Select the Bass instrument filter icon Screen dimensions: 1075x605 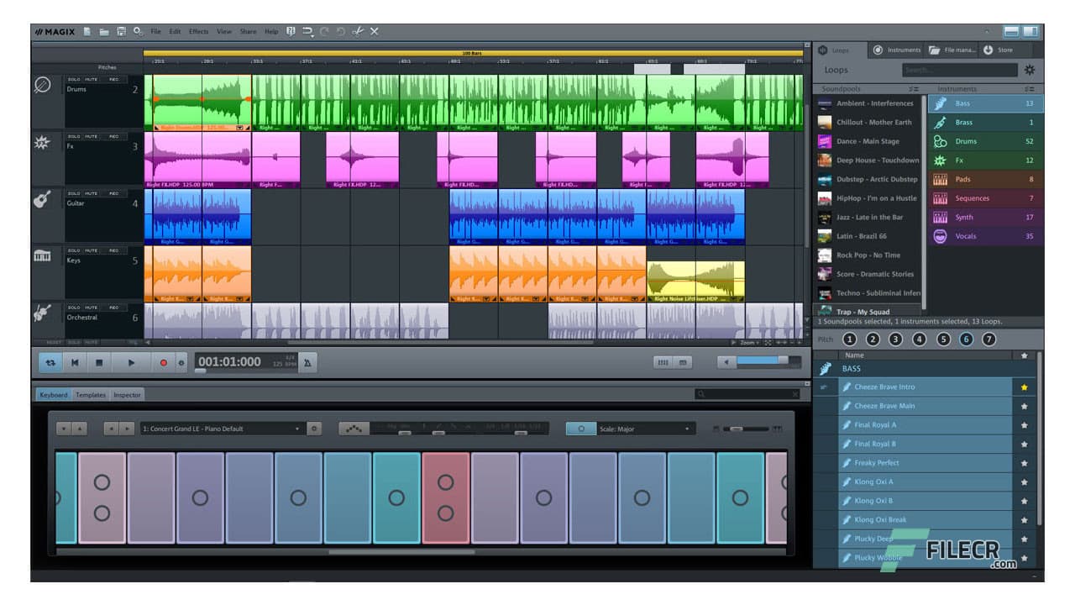click(x=940, y=103)
